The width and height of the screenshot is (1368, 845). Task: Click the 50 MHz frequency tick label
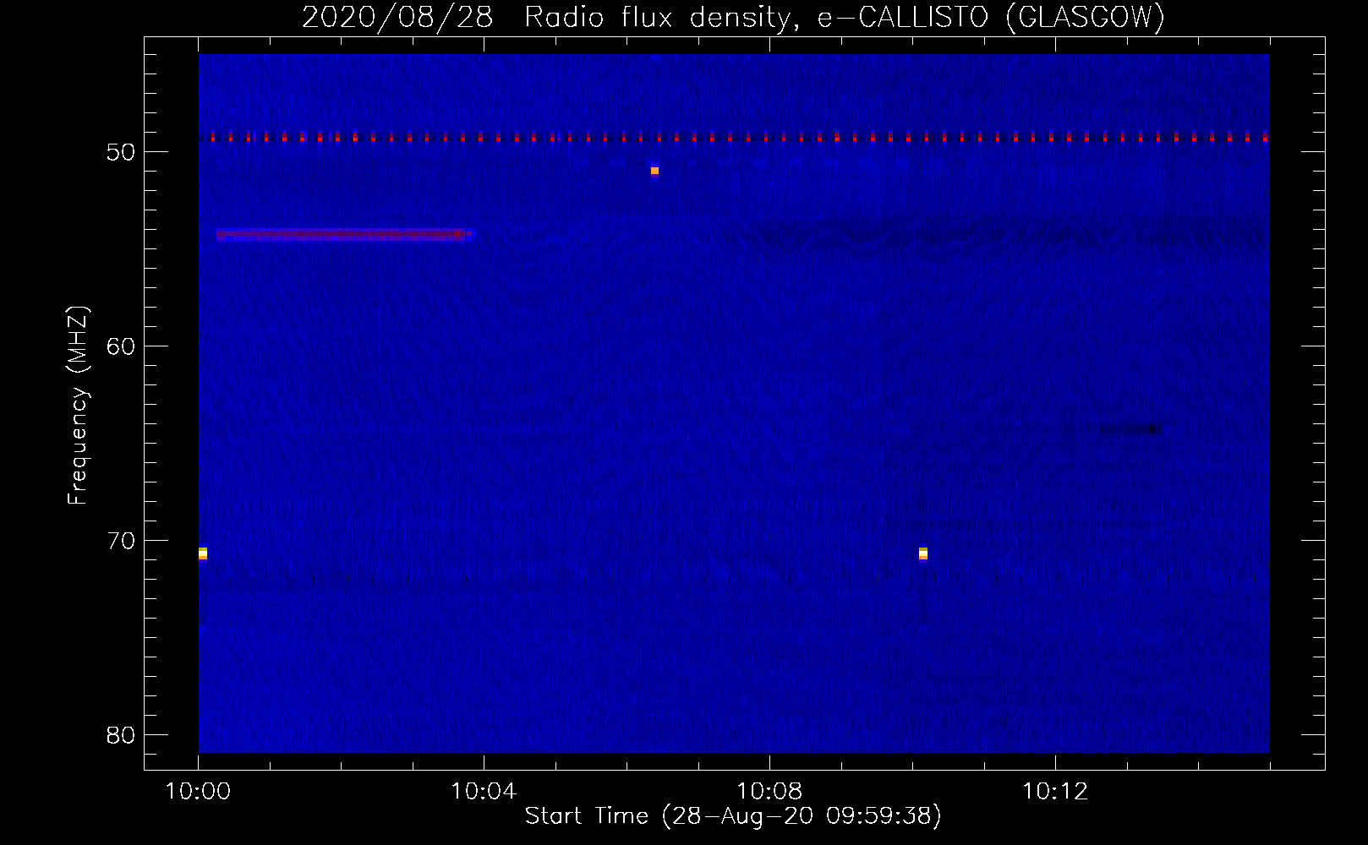(121, 152)
